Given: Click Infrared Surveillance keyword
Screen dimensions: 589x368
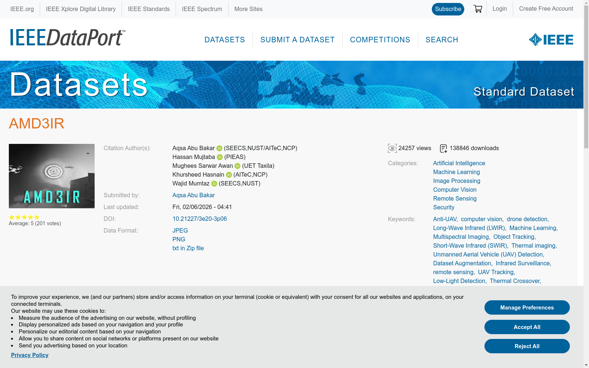Looking at the screenshot, I should pos(523,263).
